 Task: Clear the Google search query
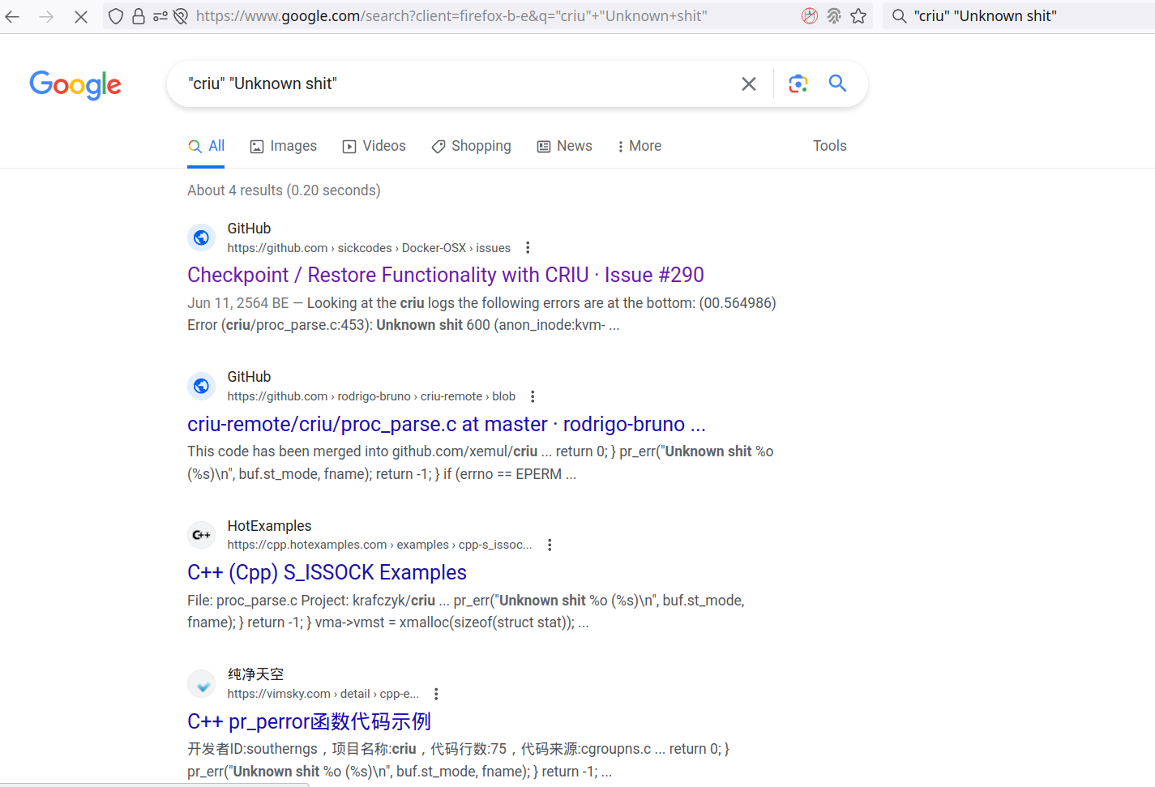coord(749,83)
